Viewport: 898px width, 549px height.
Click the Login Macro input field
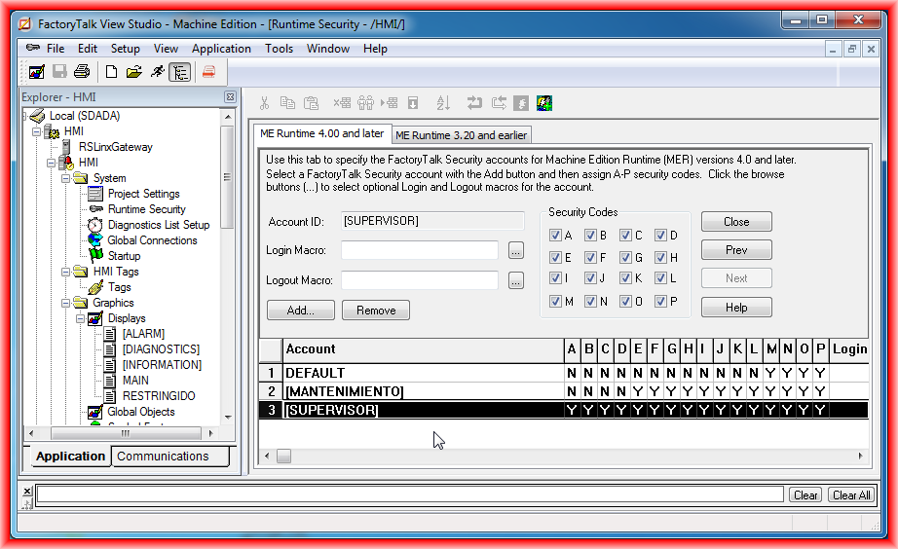420,250
